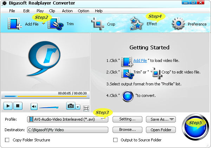Enable Copy Folder Structure checkbox

point(7,140)
